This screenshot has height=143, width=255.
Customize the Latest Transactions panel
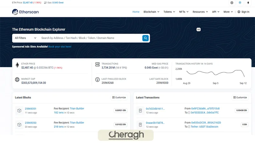tap(240, 98)
